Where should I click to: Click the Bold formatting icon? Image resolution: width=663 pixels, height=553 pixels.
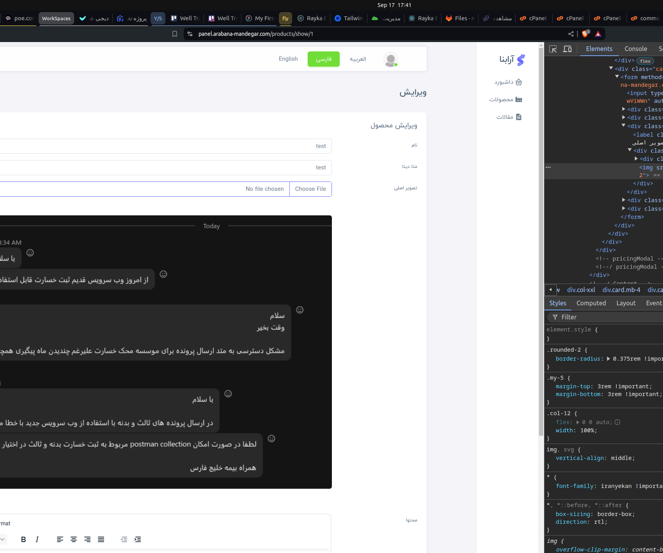[x=23, y=539]
